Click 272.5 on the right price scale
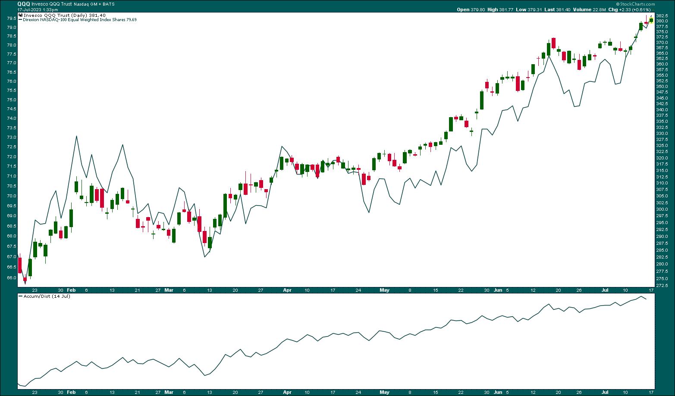The width and height of the screenshot is (675, 396). click(x=662, y=286)
